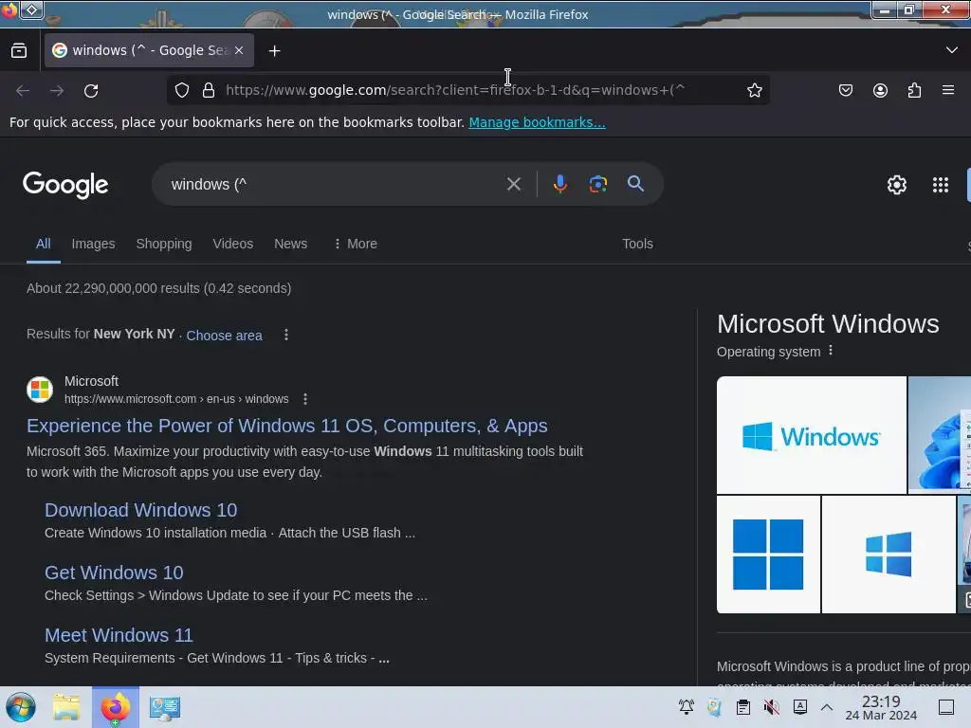View Windows wordmark logo image
This screenshot has height=728, width=971.
(x=812, y=435)
